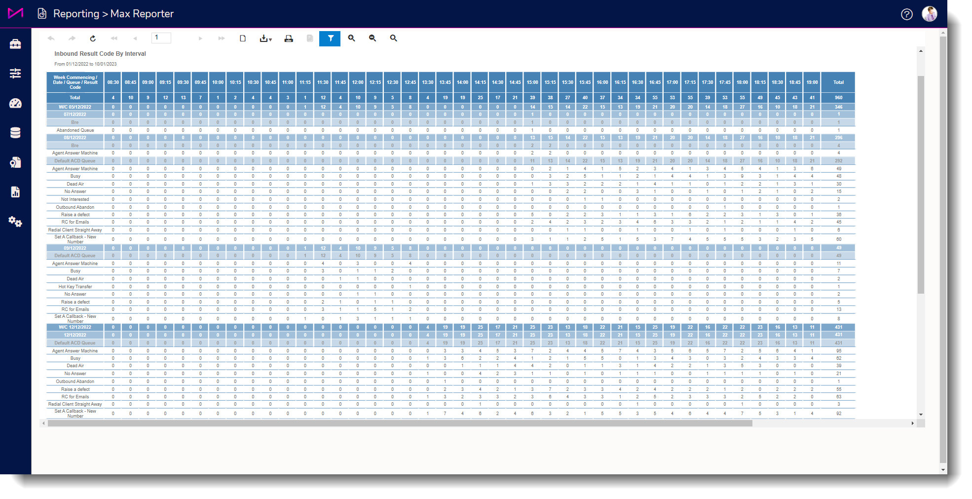Switch to print preview page icon
The width and height of the screenshot is (972, 499).
pyautogui.click(x=243, y=38)
